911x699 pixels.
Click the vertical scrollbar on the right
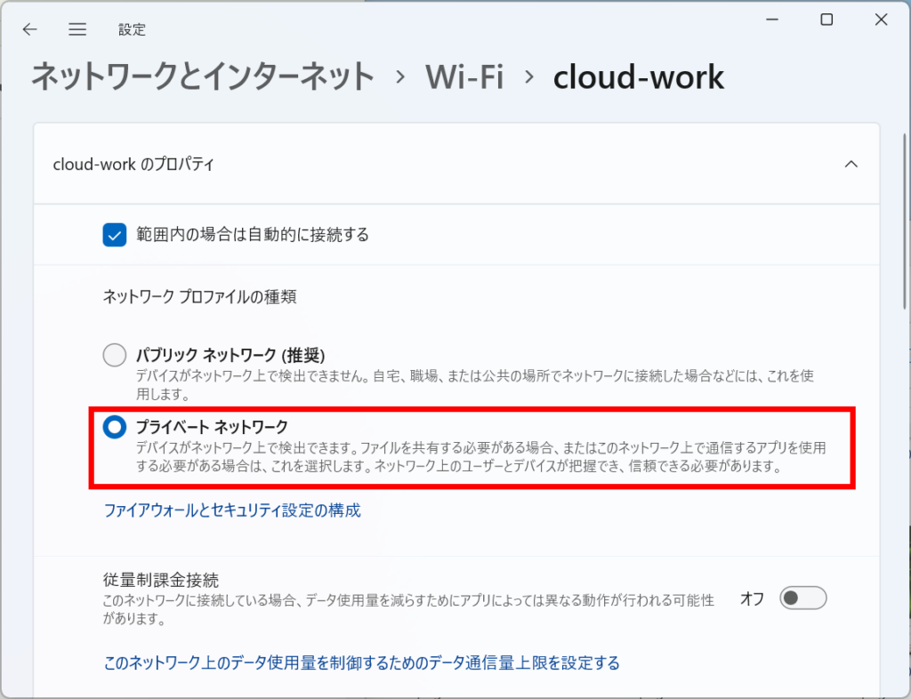[904, 267]
